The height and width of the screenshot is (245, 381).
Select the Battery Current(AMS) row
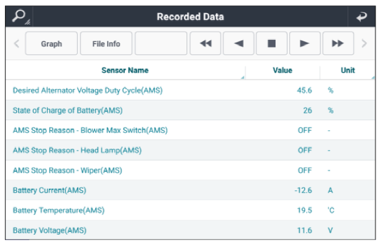[49, 190]
